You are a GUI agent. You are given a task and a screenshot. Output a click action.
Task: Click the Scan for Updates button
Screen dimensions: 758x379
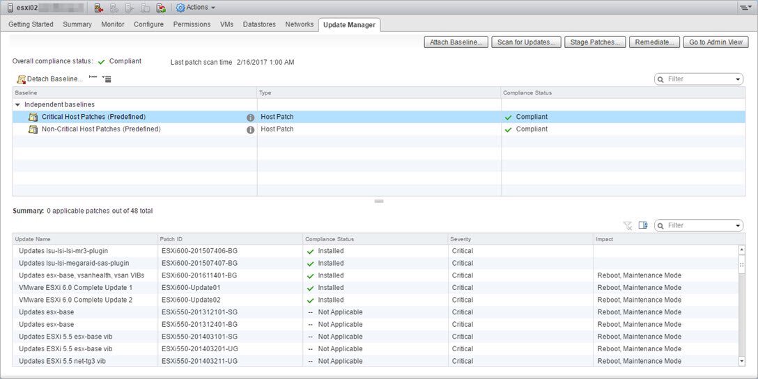click(526, 42)
